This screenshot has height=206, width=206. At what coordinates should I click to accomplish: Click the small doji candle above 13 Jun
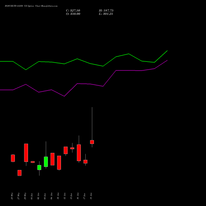(x=72, y=148)
